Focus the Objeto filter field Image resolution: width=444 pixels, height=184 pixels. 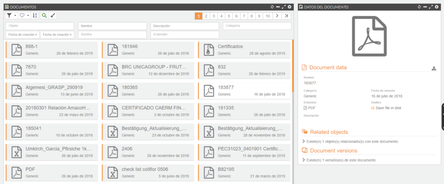pos(40,26)
